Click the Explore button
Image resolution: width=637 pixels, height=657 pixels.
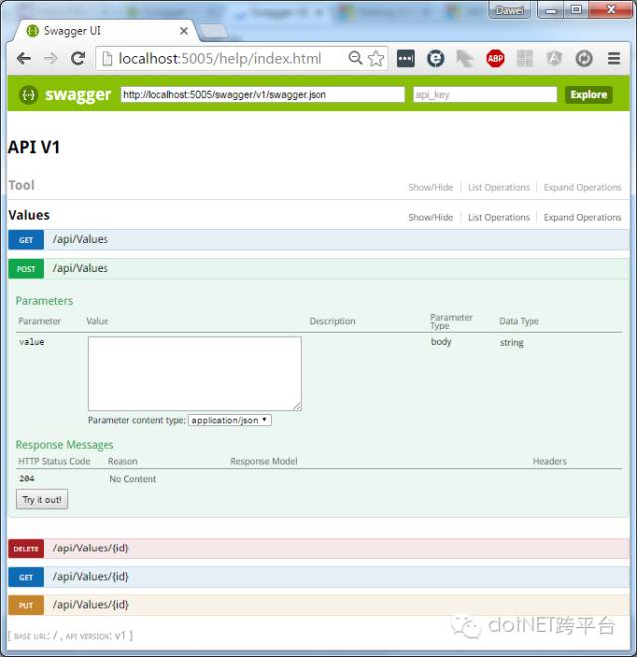(589, 95)
